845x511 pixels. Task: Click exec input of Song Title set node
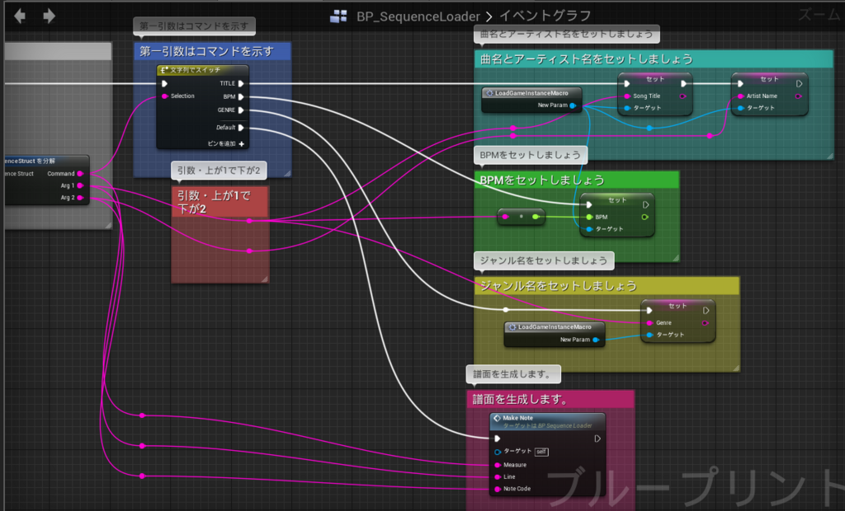coord(627,83)
